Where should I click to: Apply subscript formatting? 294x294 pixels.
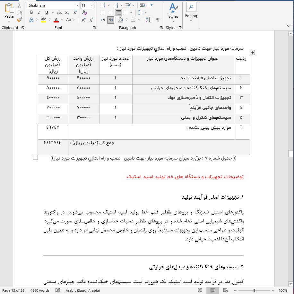(67, 13)
